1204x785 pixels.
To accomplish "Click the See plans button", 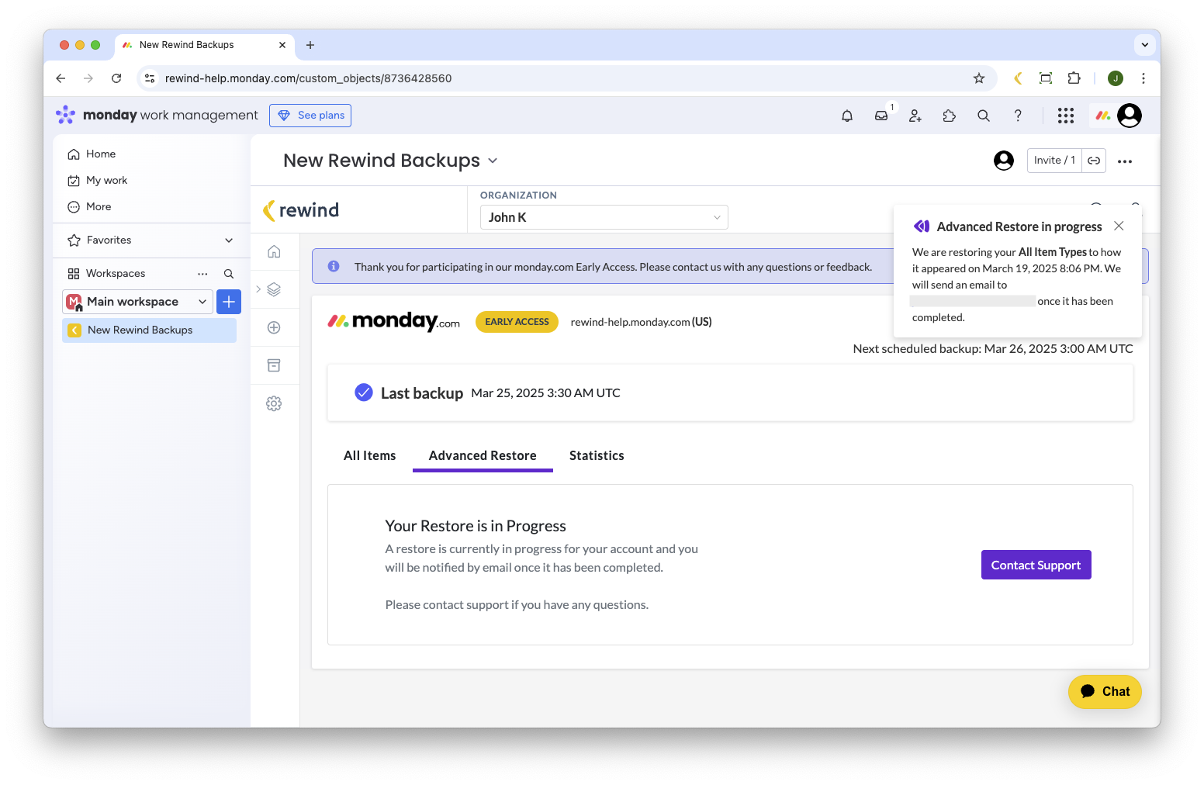I will [x=310, y=116].
